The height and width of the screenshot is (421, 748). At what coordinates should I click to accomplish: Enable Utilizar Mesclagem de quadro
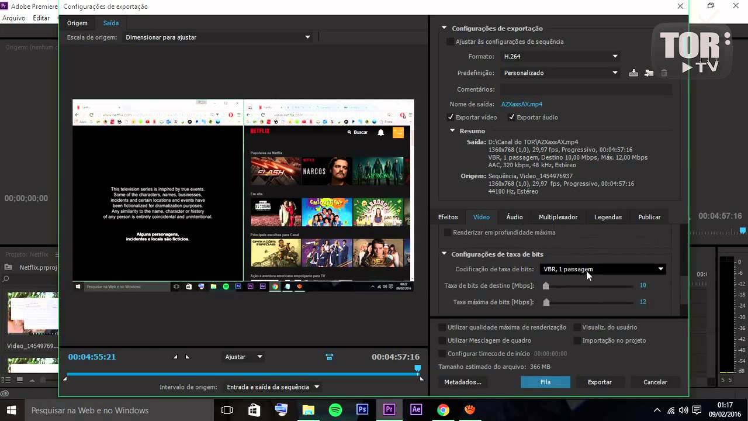click(x=442, y=340)
